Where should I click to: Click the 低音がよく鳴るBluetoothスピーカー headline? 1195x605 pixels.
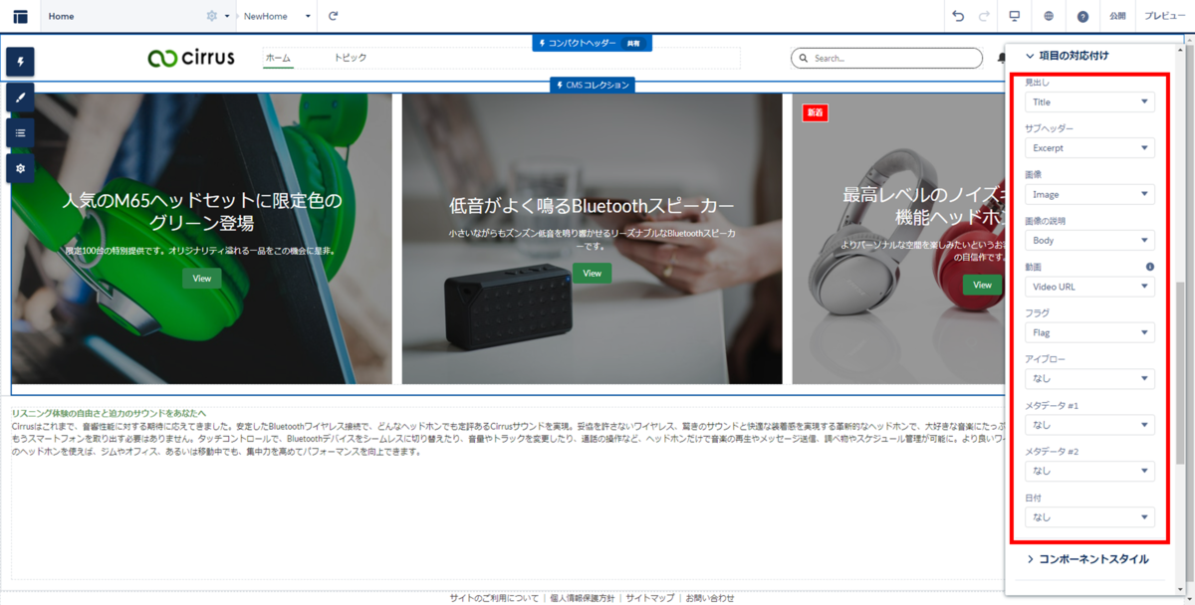(x=593, y=206)
